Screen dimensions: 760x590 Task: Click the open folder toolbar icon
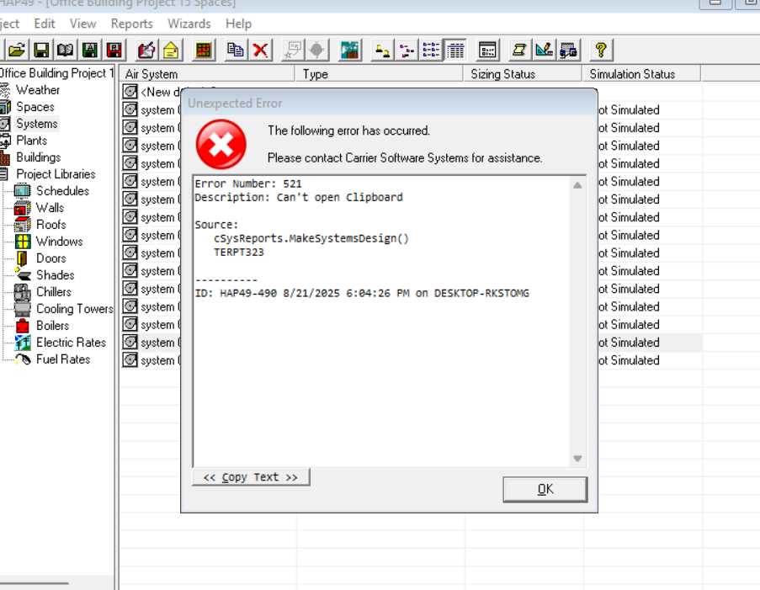16,50
